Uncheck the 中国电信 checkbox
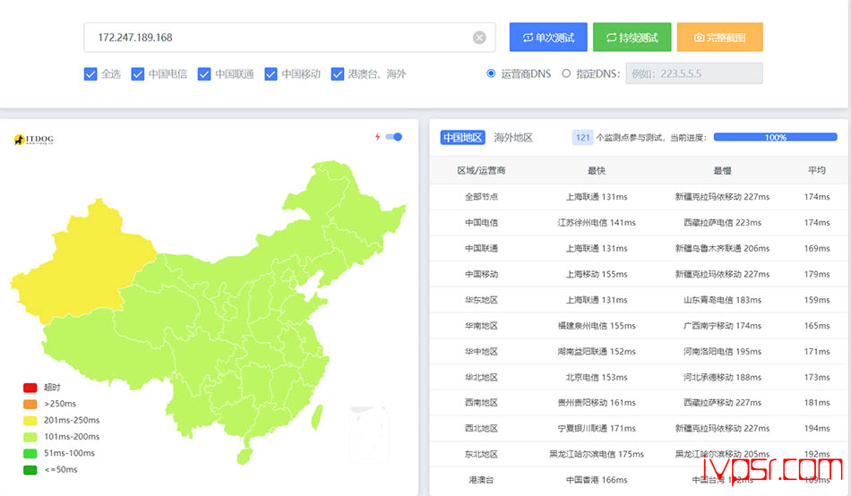 click(138, 74)
